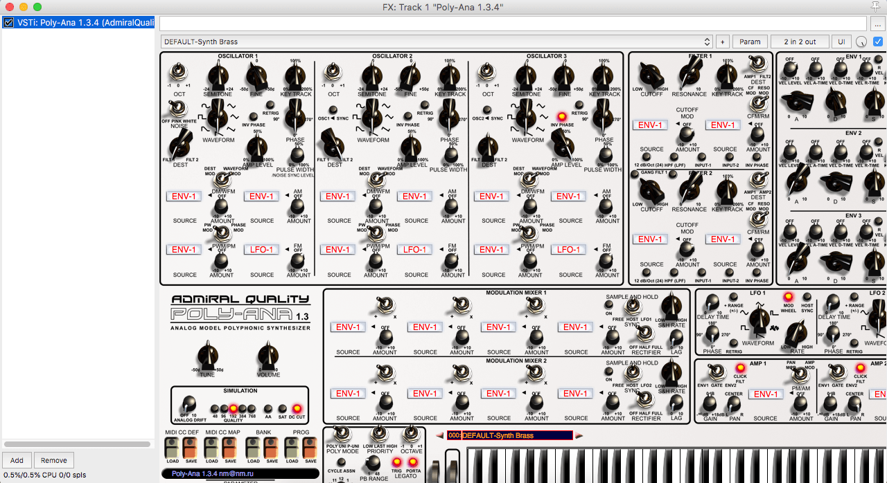The height and width of the screenshot is (483, 887).
Task: Click the CYCLE ASSN button
Action: [341, 462]
